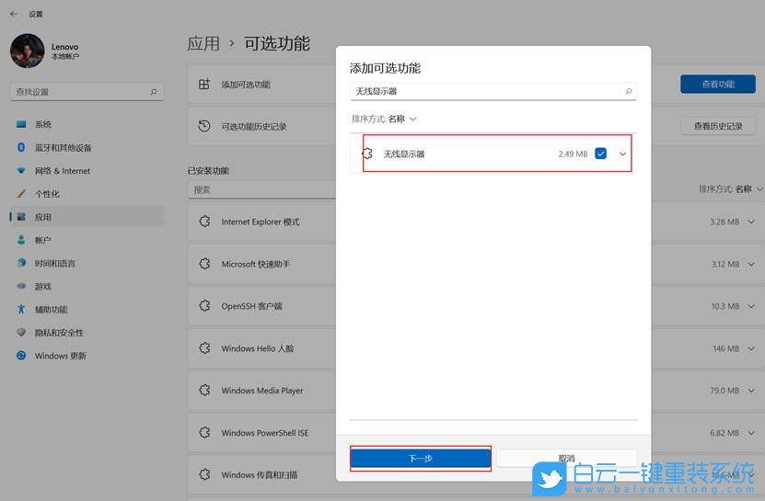Click gear icon beside Windows Media Player
765x501 pixels.
pos(204,390)
